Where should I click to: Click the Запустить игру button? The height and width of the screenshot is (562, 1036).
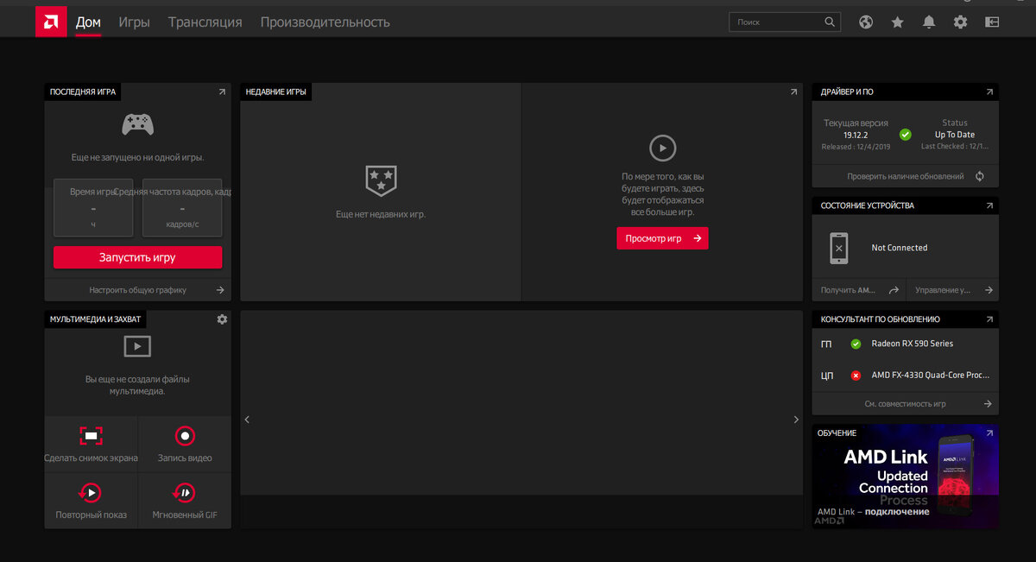coord(137,257)
